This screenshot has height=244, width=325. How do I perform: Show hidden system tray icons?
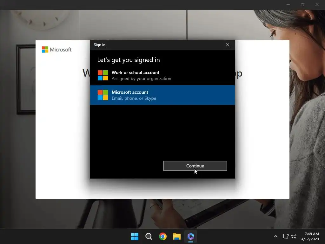pyautogui.click(x=276, y=236)
